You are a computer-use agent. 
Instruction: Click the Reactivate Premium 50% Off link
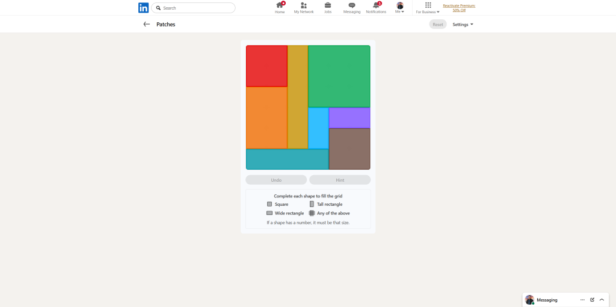click(459, 8)
